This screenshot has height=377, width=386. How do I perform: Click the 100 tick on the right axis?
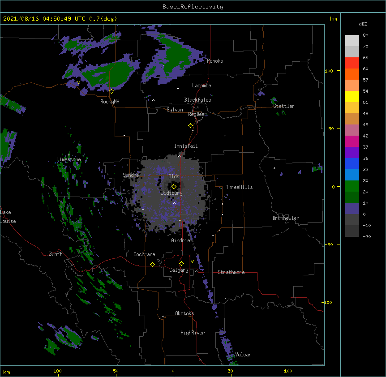(x=329, y=71)
